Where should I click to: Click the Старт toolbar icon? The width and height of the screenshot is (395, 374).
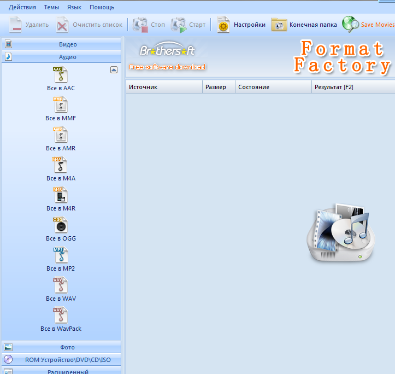[x=178, y=25]
